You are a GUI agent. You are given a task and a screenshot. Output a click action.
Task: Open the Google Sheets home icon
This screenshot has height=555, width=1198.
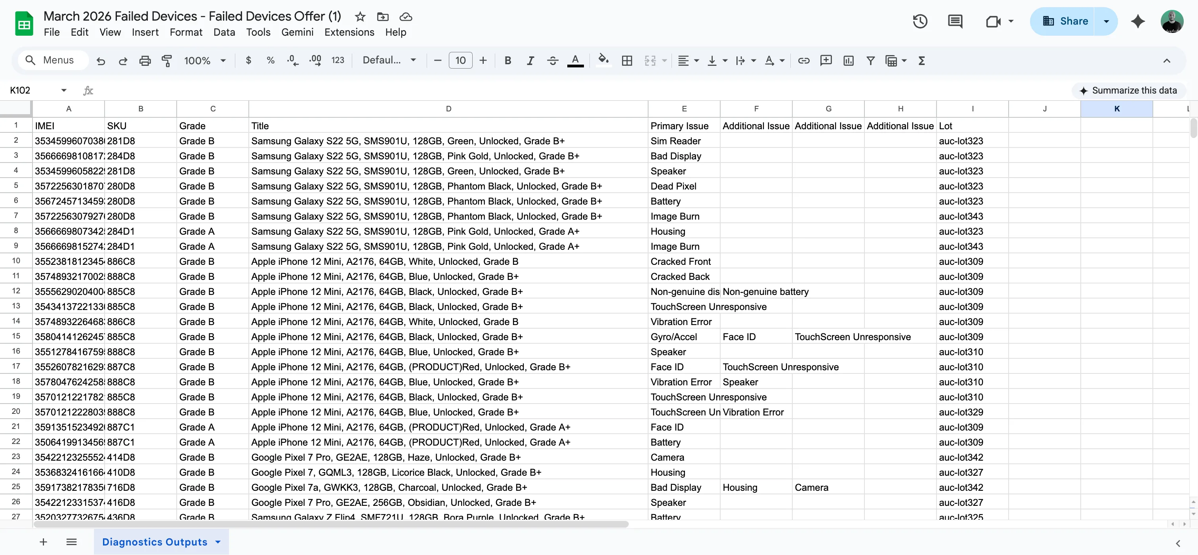pyautogui.click(x=24, y=23)
